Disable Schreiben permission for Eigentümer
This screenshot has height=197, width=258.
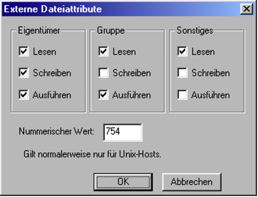coord(24,73)
